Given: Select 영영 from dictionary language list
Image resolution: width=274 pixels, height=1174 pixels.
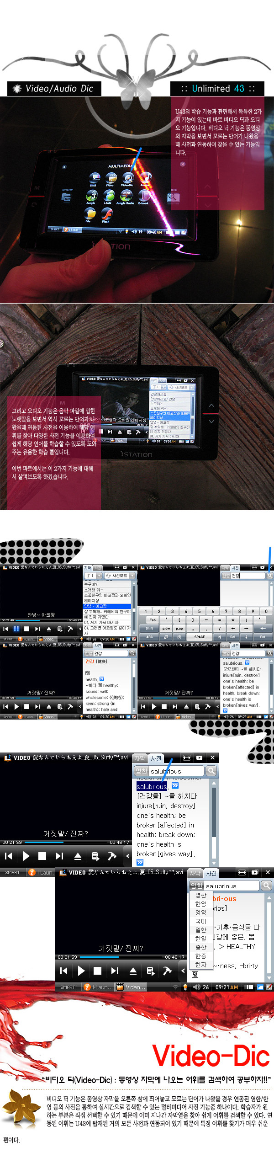Looking at the screenshot, I should click(x=200, y=913).
